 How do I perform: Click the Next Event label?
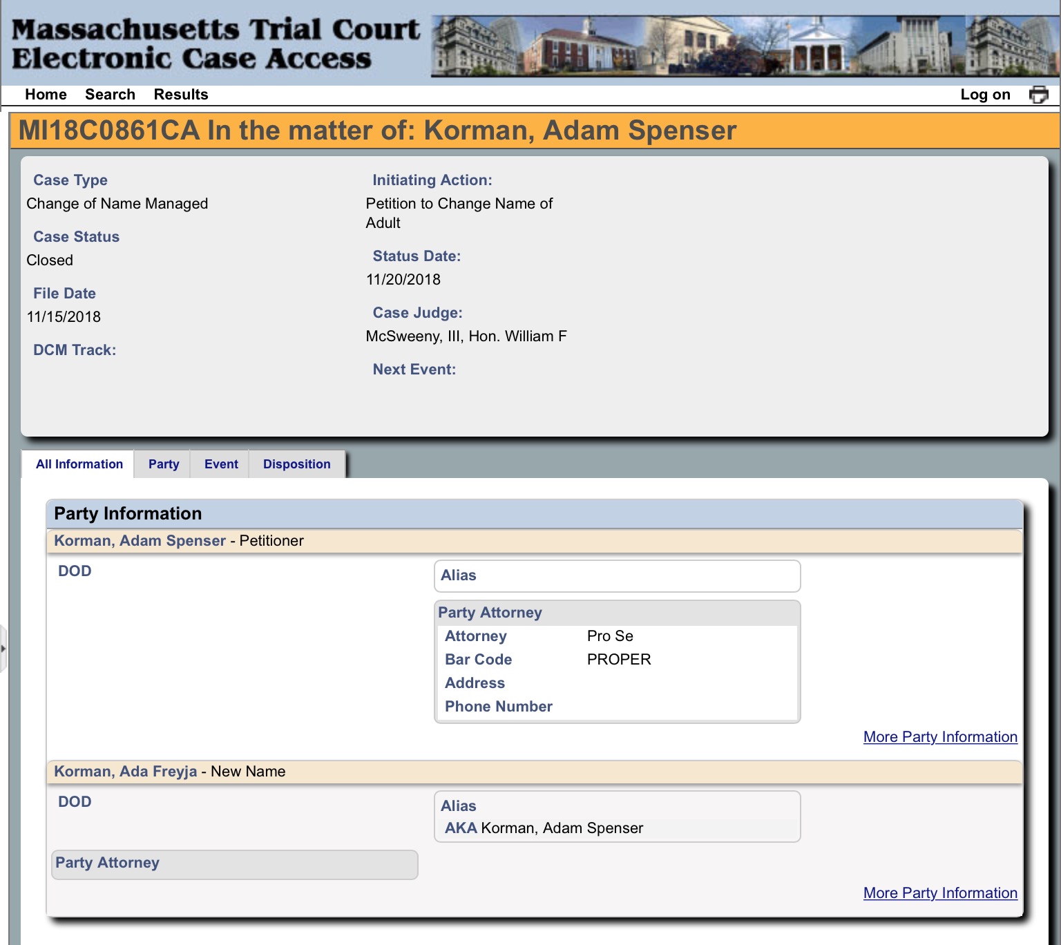[x=414, y=370]
